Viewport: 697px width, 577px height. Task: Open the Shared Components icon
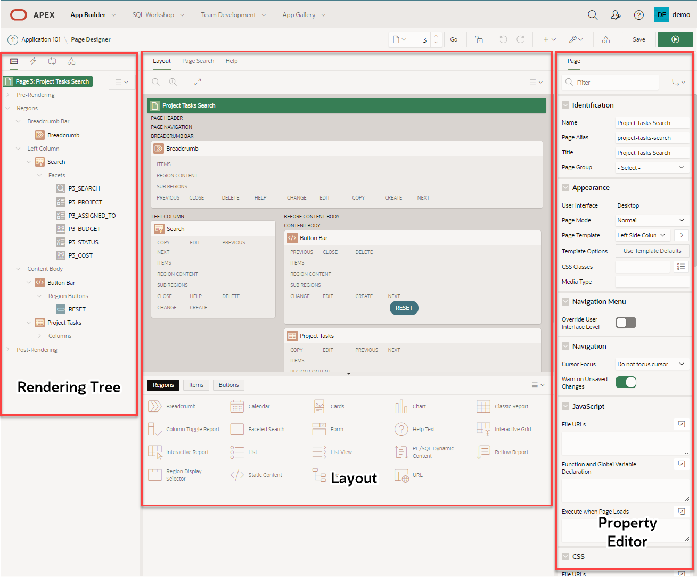pyautogui.click(x=606, y=39)
